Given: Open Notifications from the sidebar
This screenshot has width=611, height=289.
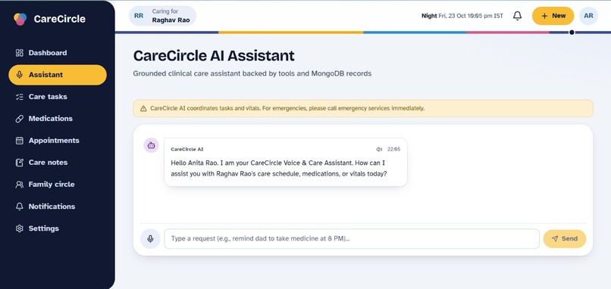Looking at the screenshot, I should coord(58,207).
